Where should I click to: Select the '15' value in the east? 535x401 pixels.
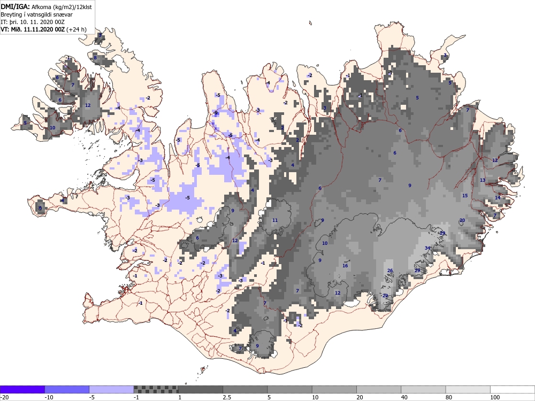(x=465, y=195)
